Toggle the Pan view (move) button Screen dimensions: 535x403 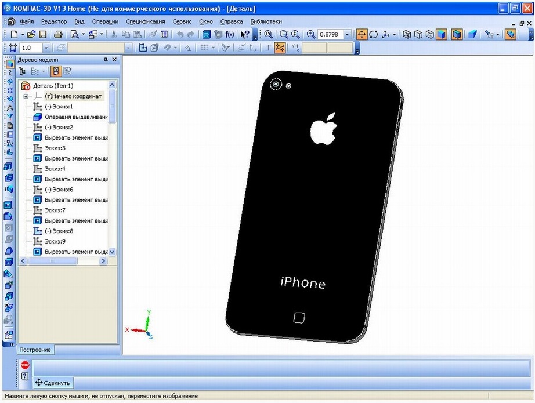coord(362,34)
